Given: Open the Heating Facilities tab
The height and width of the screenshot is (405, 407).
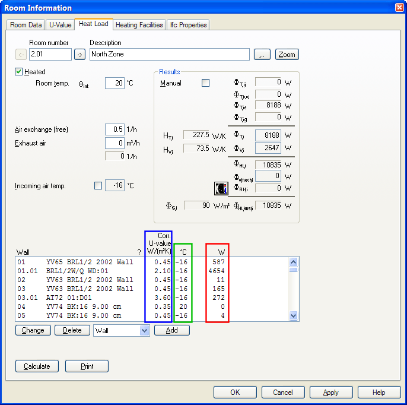Looking at the screenshot, I should pyautogui.click(x=139, y=25).
